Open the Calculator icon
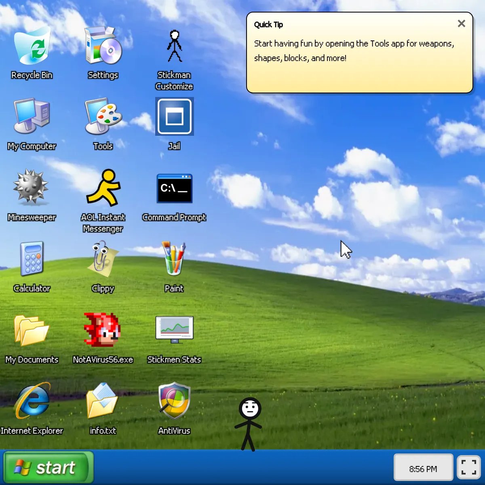This screenshot has height=485, width=485. (32, 259)
